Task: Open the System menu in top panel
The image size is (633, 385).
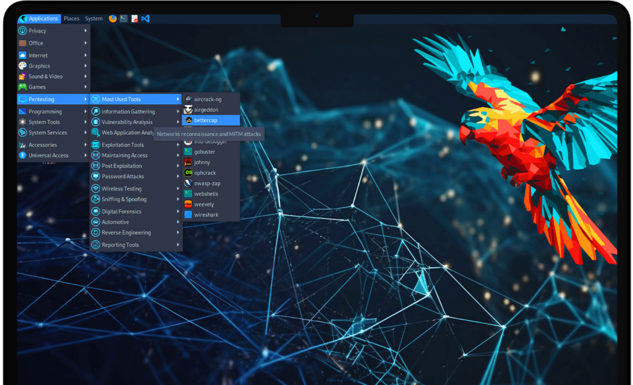Action: click(x=94, y=19)
